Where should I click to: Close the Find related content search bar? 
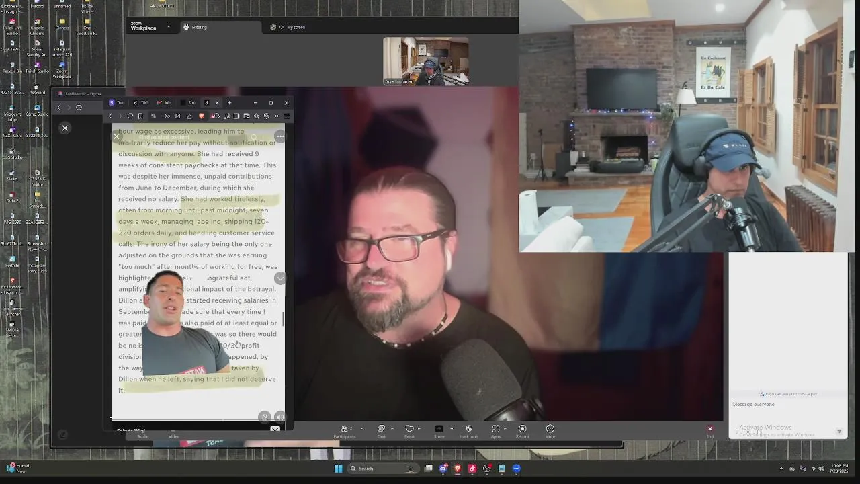(116, 137)
